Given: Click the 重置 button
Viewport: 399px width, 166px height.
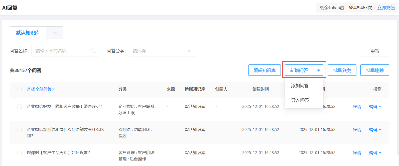Looking at the screenshot, I should (375, 51).
